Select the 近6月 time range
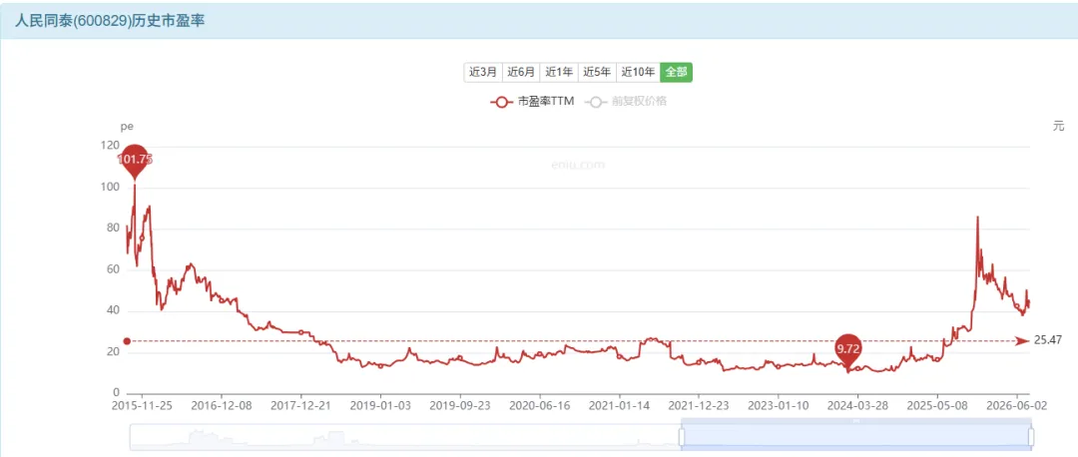 pos(521,72)
